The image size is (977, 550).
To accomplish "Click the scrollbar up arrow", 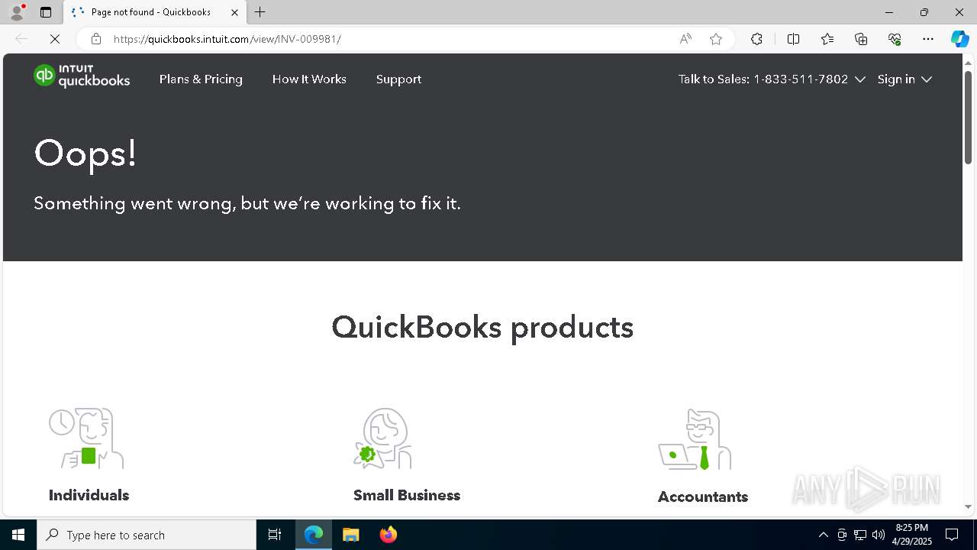I will click(x=968, y=62).
